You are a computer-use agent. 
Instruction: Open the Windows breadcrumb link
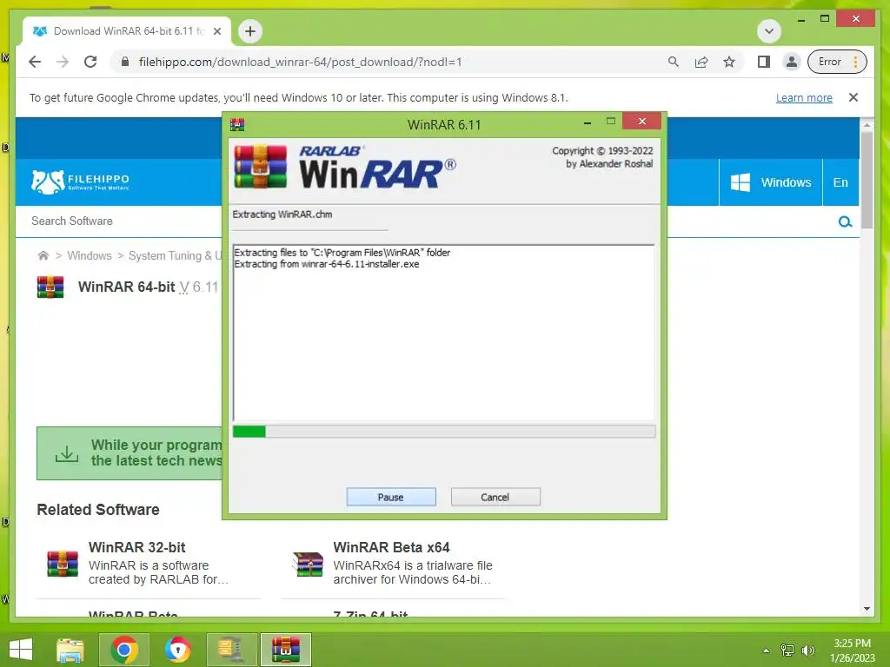coord(90,256)
